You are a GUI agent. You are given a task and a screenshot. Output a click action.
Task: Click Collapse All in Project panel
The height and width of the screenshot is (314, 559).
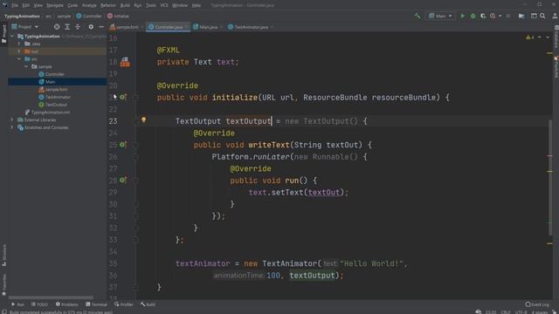click(78, 27)
